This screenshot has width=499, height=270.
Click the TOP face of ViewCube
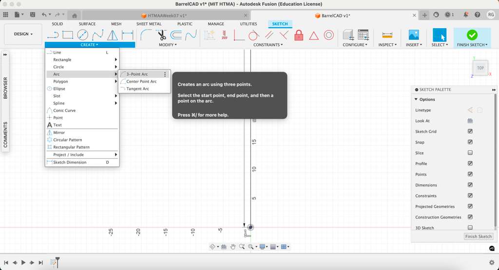pyautogui.click(x=480, y=68)
